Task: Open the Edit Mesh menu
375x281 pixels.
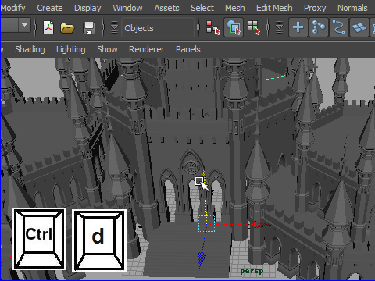Action: [x=274, y=8]
